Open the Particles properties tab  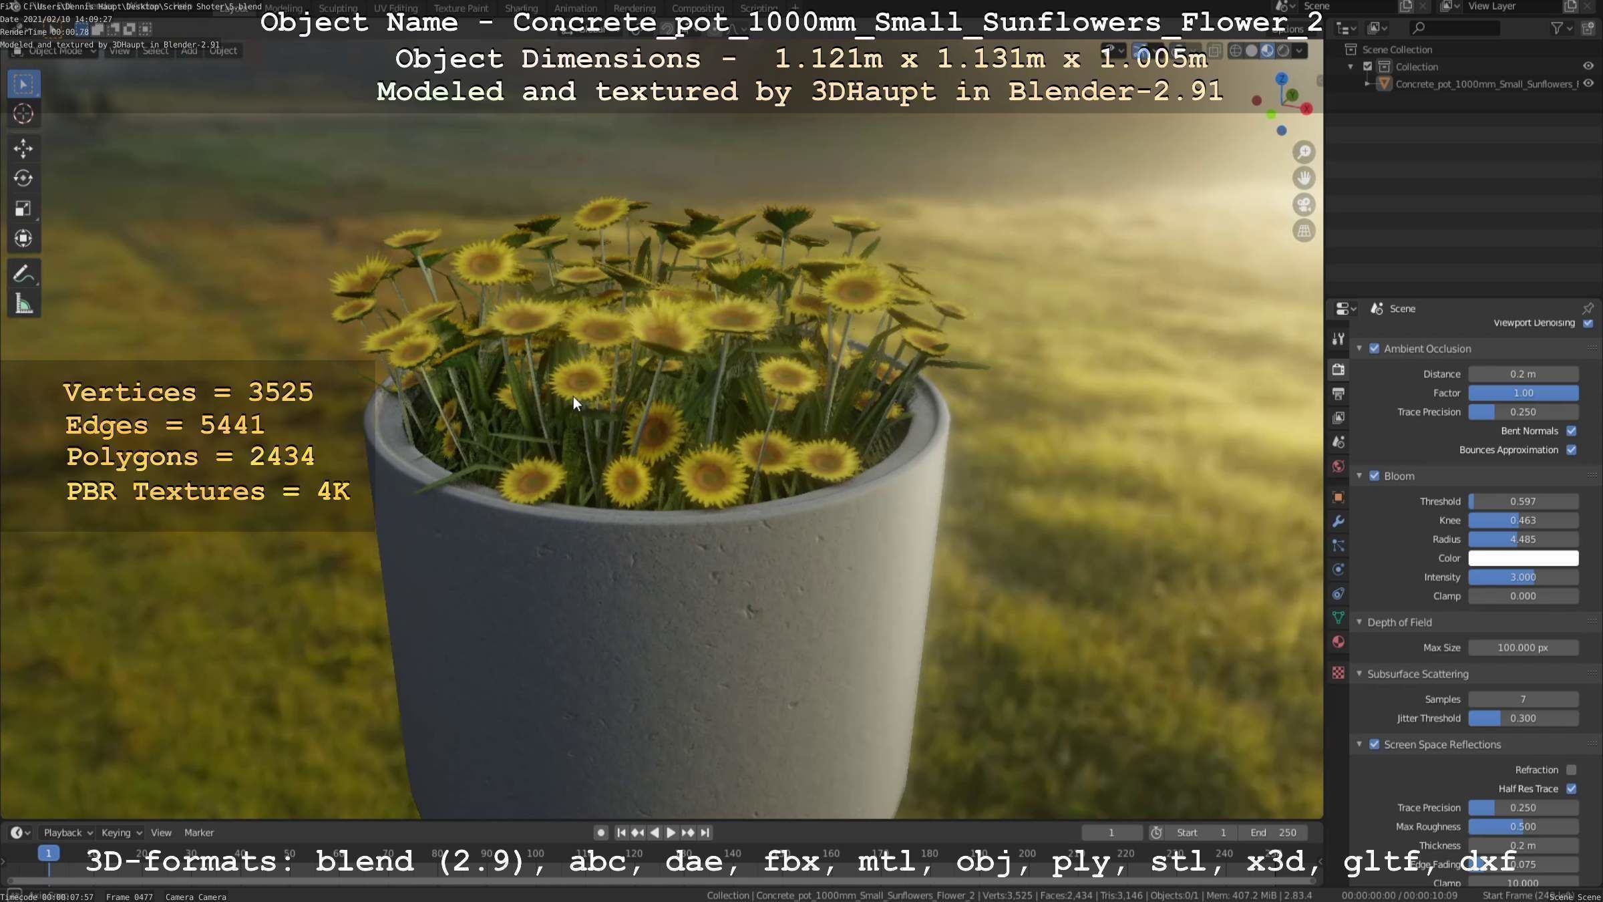coord(1338,545)
